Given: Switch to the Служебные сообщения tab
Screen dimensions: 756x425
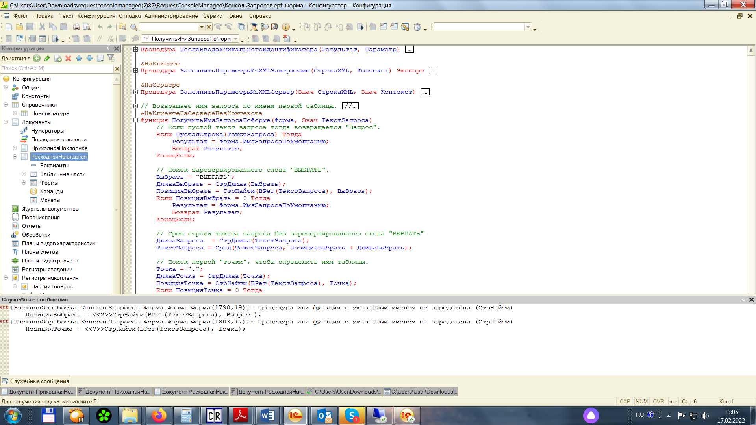Looking at the screenshot, I should coord(35,381).
